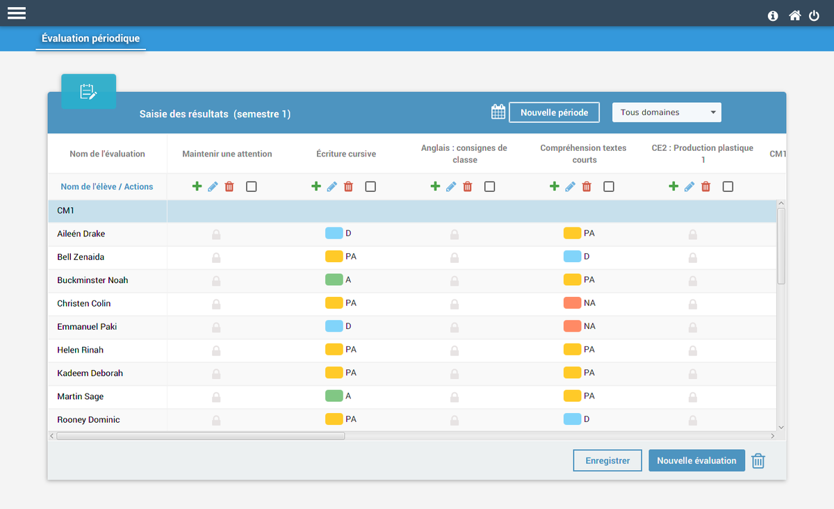Tick the Anglais consignes de classe checkbox

pyautogui.click(x=490, y=186)
